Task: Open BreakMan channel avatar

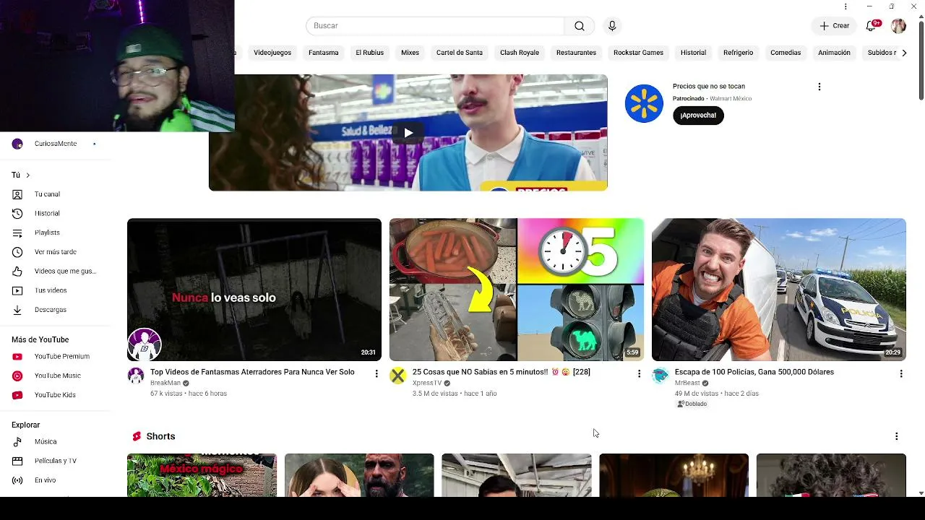Action: click(136, 375)
